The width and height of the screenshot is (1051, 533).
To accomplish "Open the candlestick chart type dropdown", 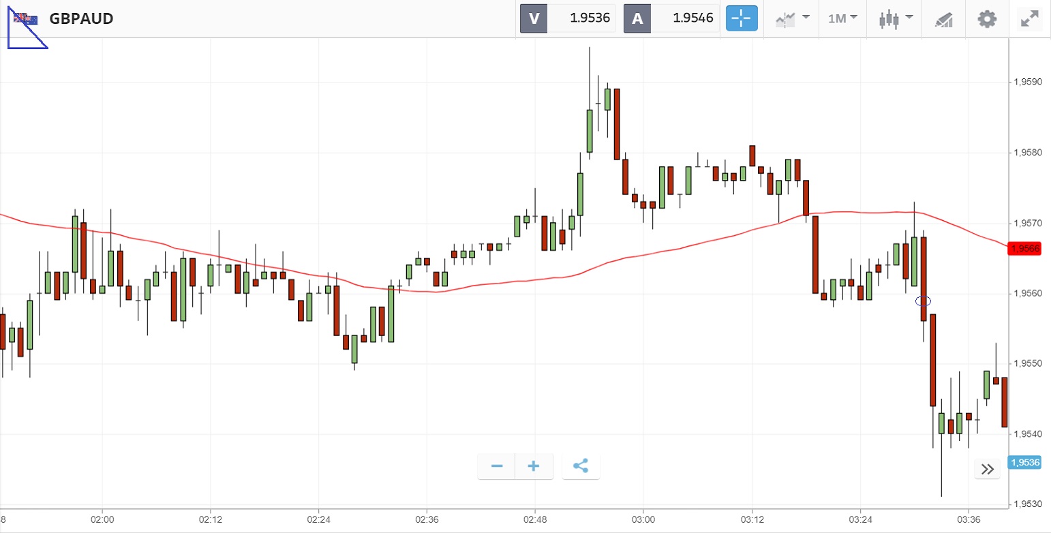I will point(896,18).
